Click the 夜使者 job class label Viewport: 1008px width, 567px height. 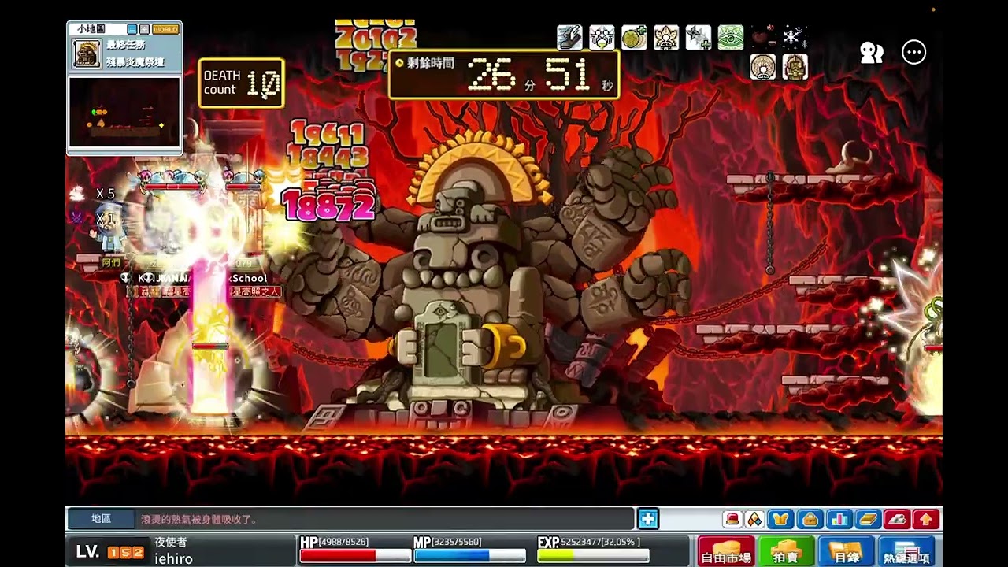(x=171, y=542)
